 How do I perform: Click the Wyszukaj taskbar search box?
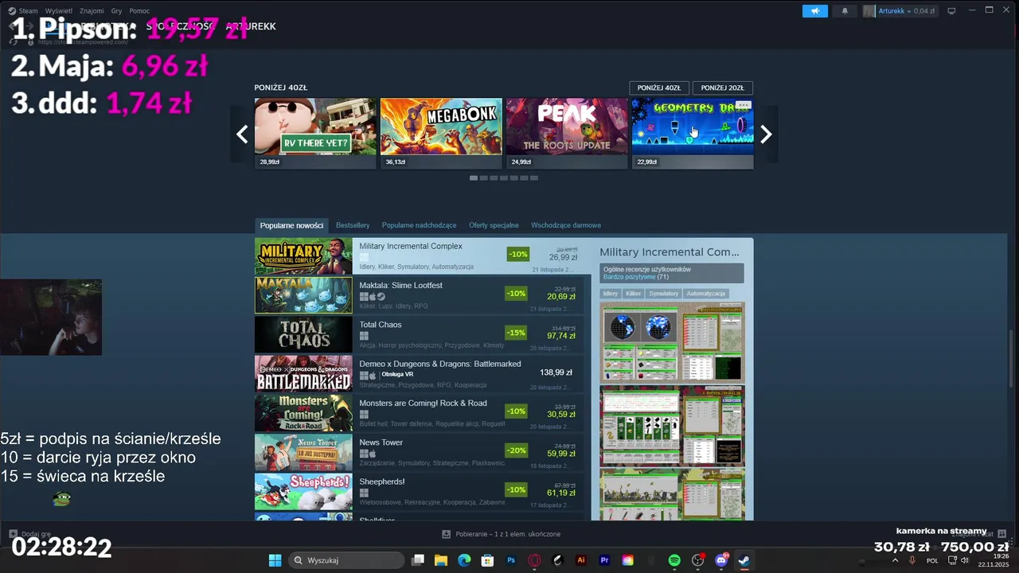point(345,560)
